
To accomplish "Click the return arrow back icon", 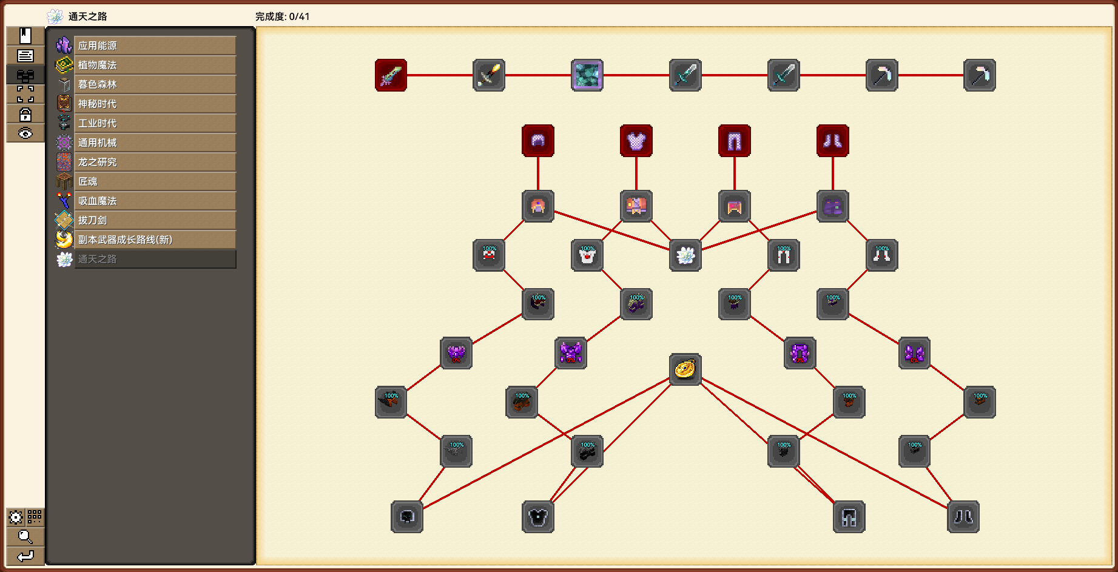I will tap(25, 556).
